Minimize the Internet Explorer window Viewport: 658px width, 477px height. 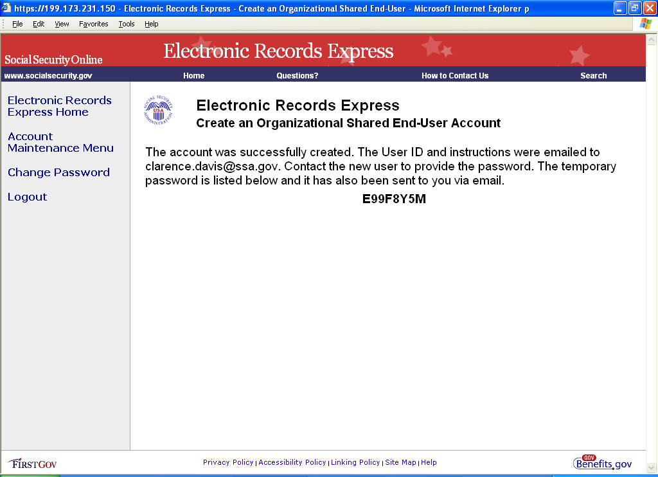click(x=620, y=8)
